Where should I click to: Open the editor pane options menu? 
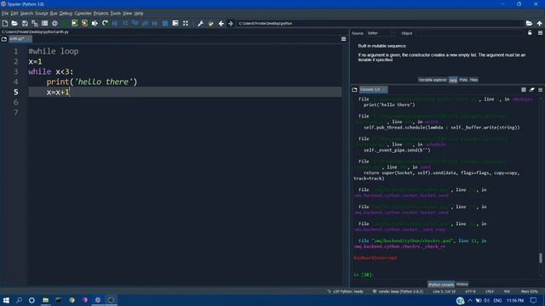[343, 39]
